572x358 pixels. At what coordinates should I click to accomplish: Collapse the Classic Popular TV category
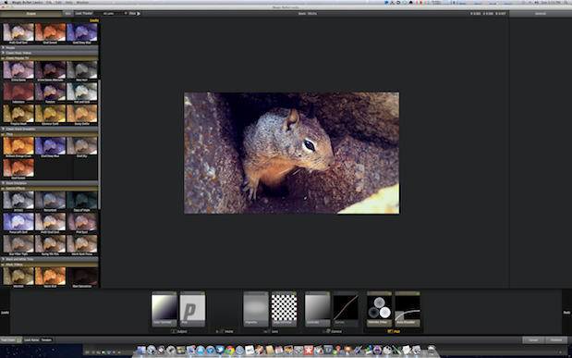click(49, 58)
